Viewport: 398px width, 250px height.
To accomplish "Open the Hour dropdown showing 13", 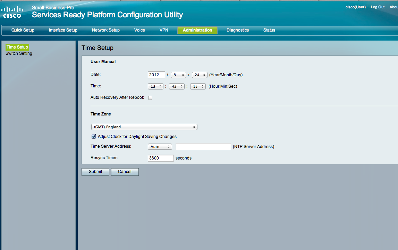I will [155, 86].
